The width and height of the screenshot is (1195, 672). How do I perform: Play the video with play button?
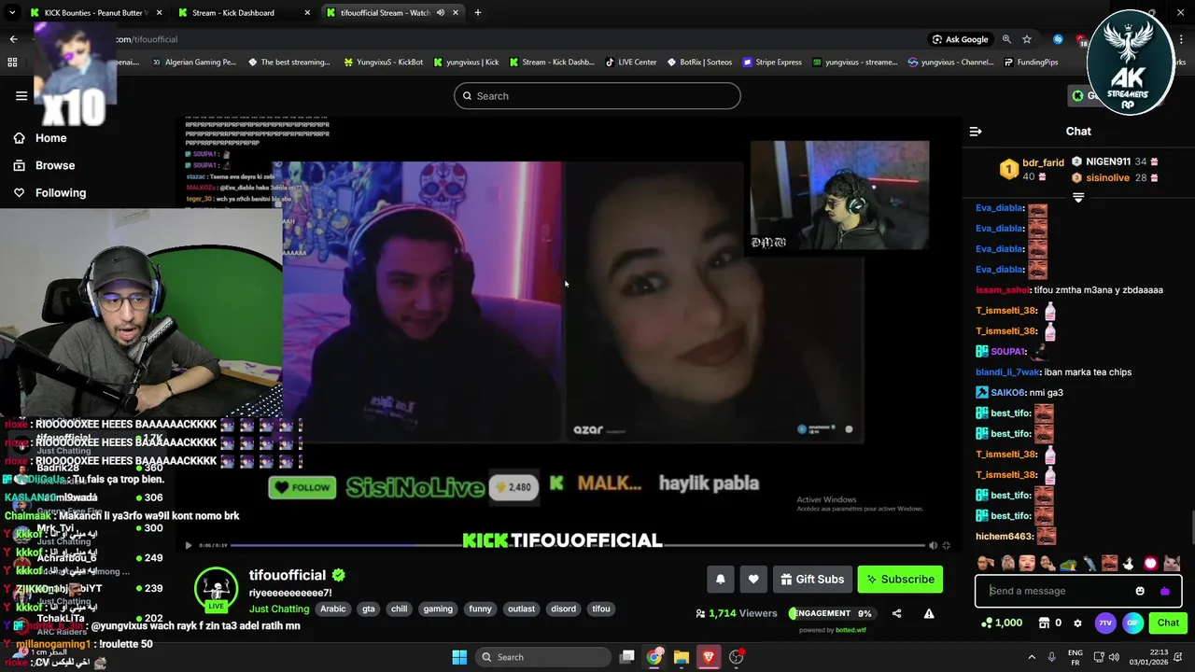[x=189, y=545]
